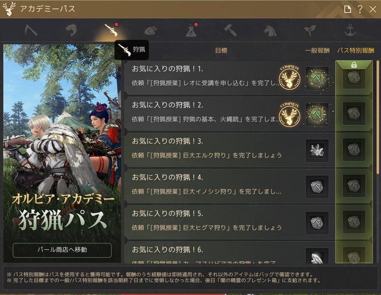381x295 pixels.
Task: Select the hunting rifle category tab
Action: coord(111,30)
